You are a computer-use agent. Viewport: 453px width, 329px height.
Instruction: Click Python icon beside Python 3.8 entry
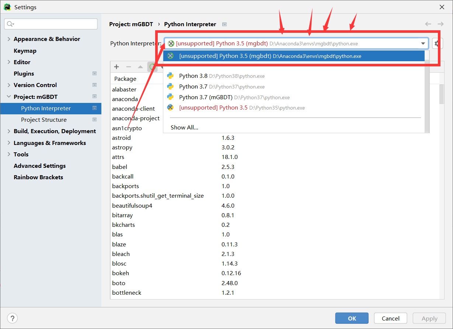[x=170, y=76]
